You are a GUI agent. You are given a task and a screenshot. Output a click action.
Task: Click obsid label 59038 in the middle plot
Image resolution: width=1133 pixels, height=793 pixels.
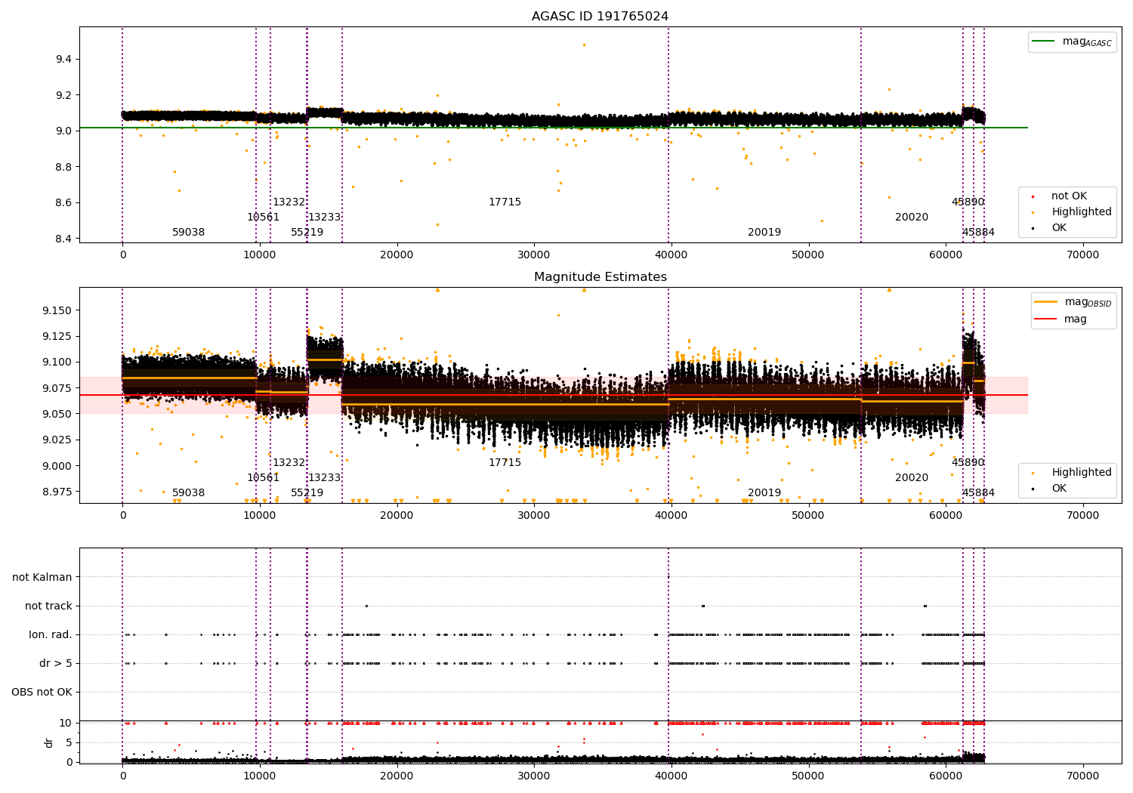click(188, 493)
